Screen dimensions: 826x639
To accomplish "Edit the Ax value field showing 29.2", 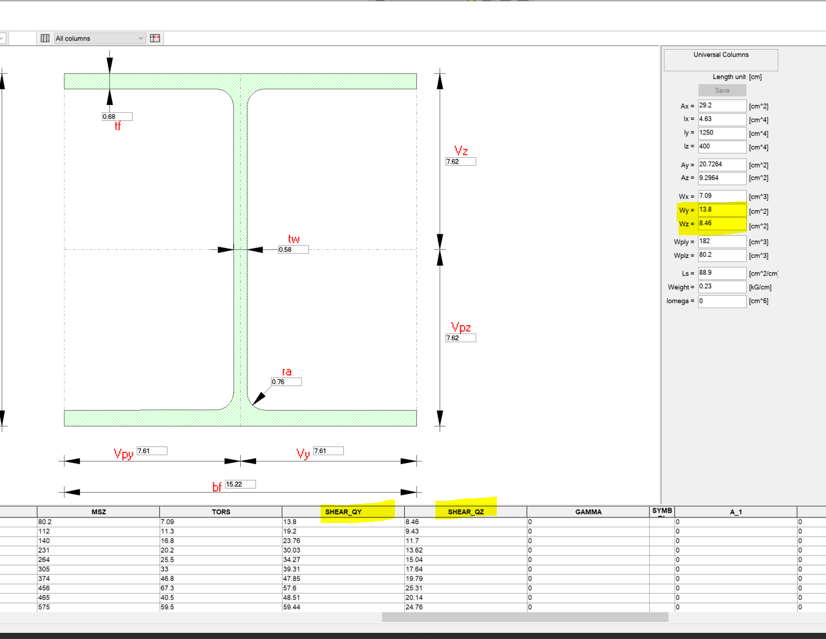I will tap(722, 106).
